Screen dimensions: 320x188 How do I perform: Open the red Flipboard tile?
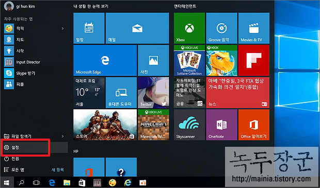pyautogui.click(x=254, y=60)
